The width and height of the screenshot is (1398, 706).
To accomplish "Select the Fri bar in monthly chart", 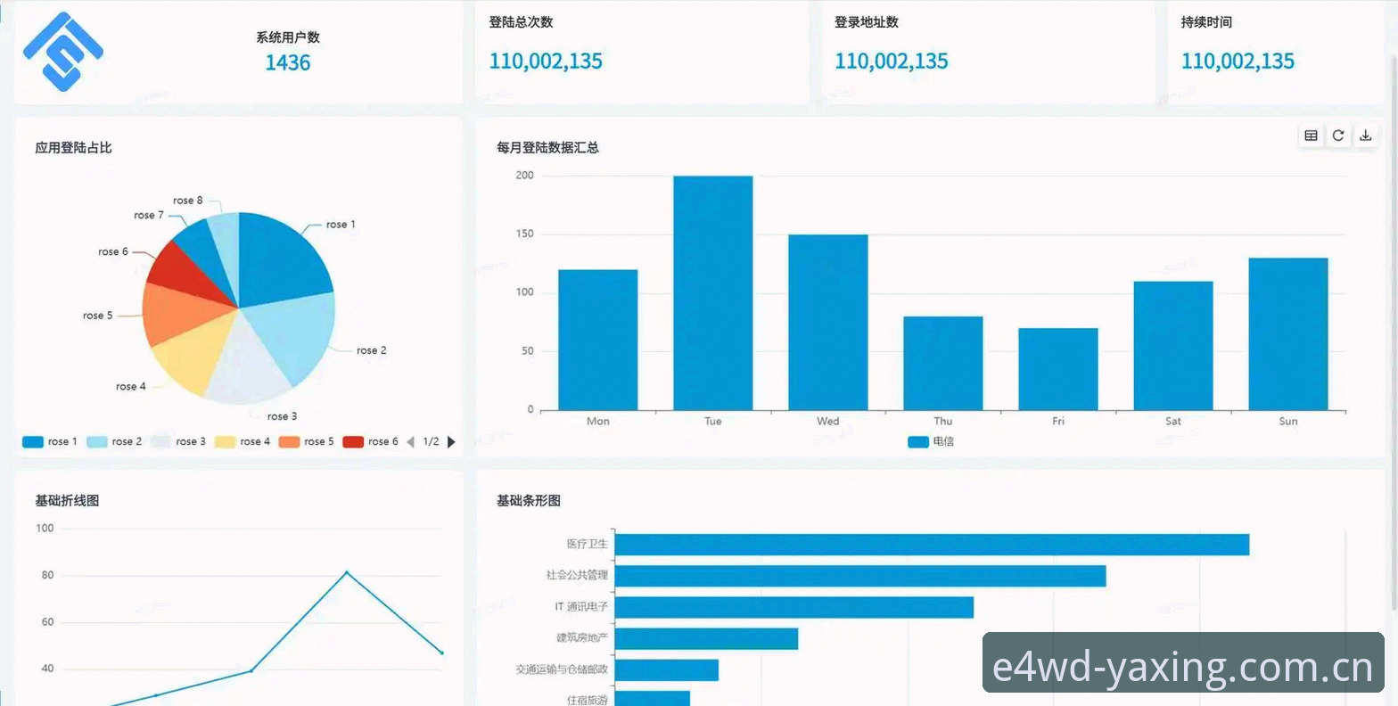I will 1058,369.
